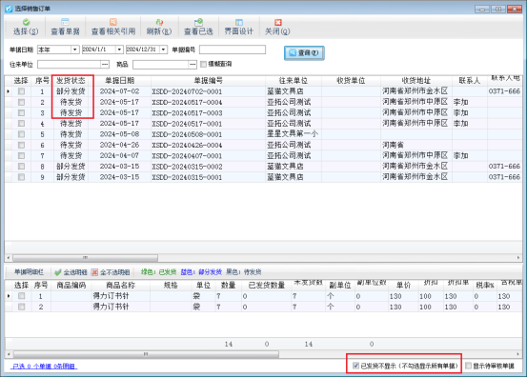
Task: Open 查看单据 from the toolbar
Action: tap(65, 22)
